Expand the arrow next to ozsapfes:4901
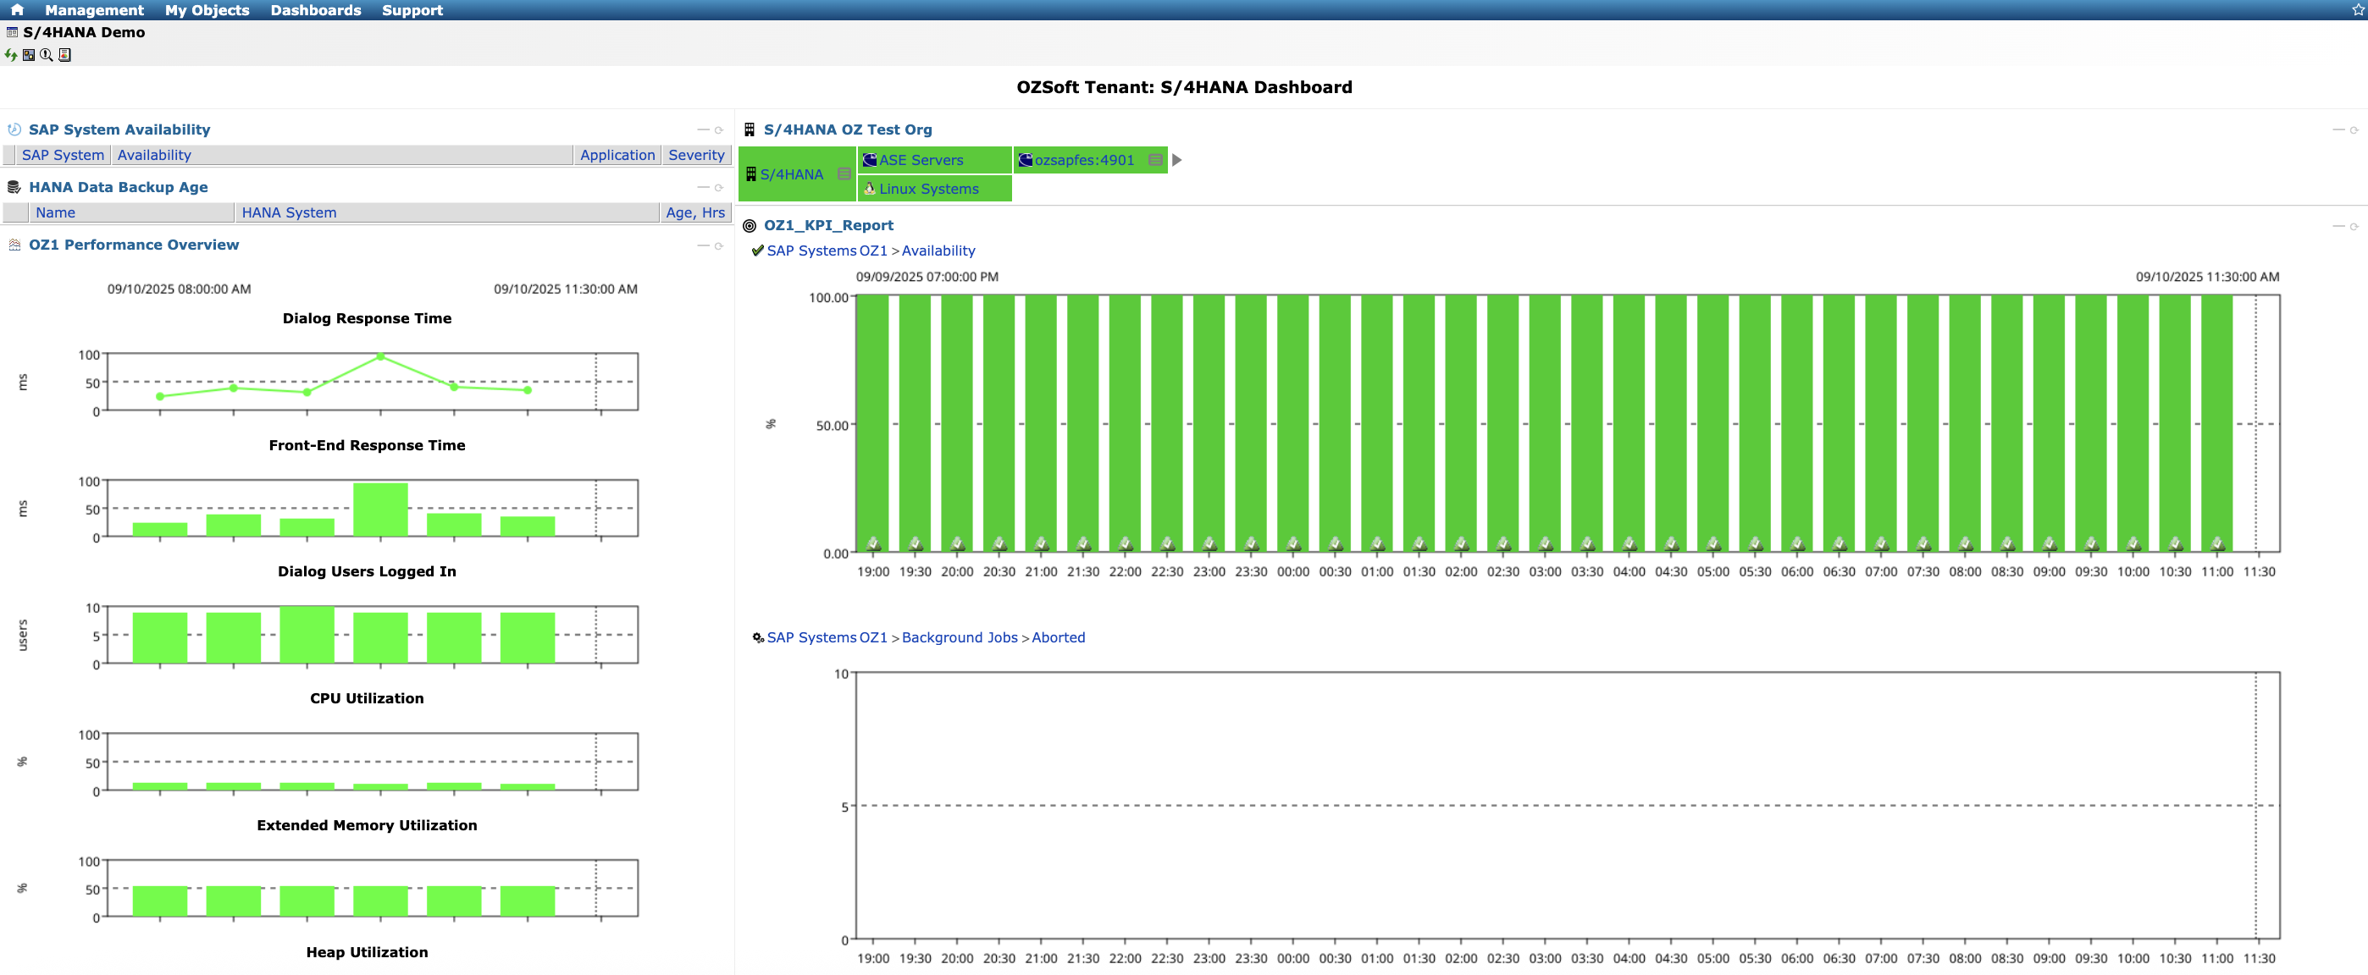This screenshot has height=975, width=2368. pyautogui.click(x=1176, y=160)
